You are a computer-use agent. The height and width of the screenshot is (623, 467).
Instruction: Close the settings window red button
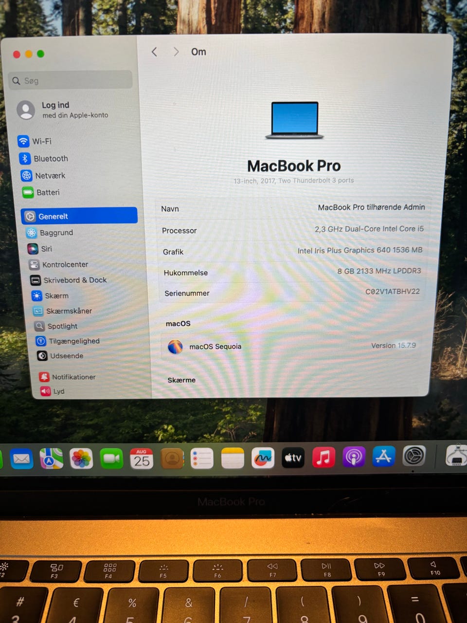[x=17, y=54]
